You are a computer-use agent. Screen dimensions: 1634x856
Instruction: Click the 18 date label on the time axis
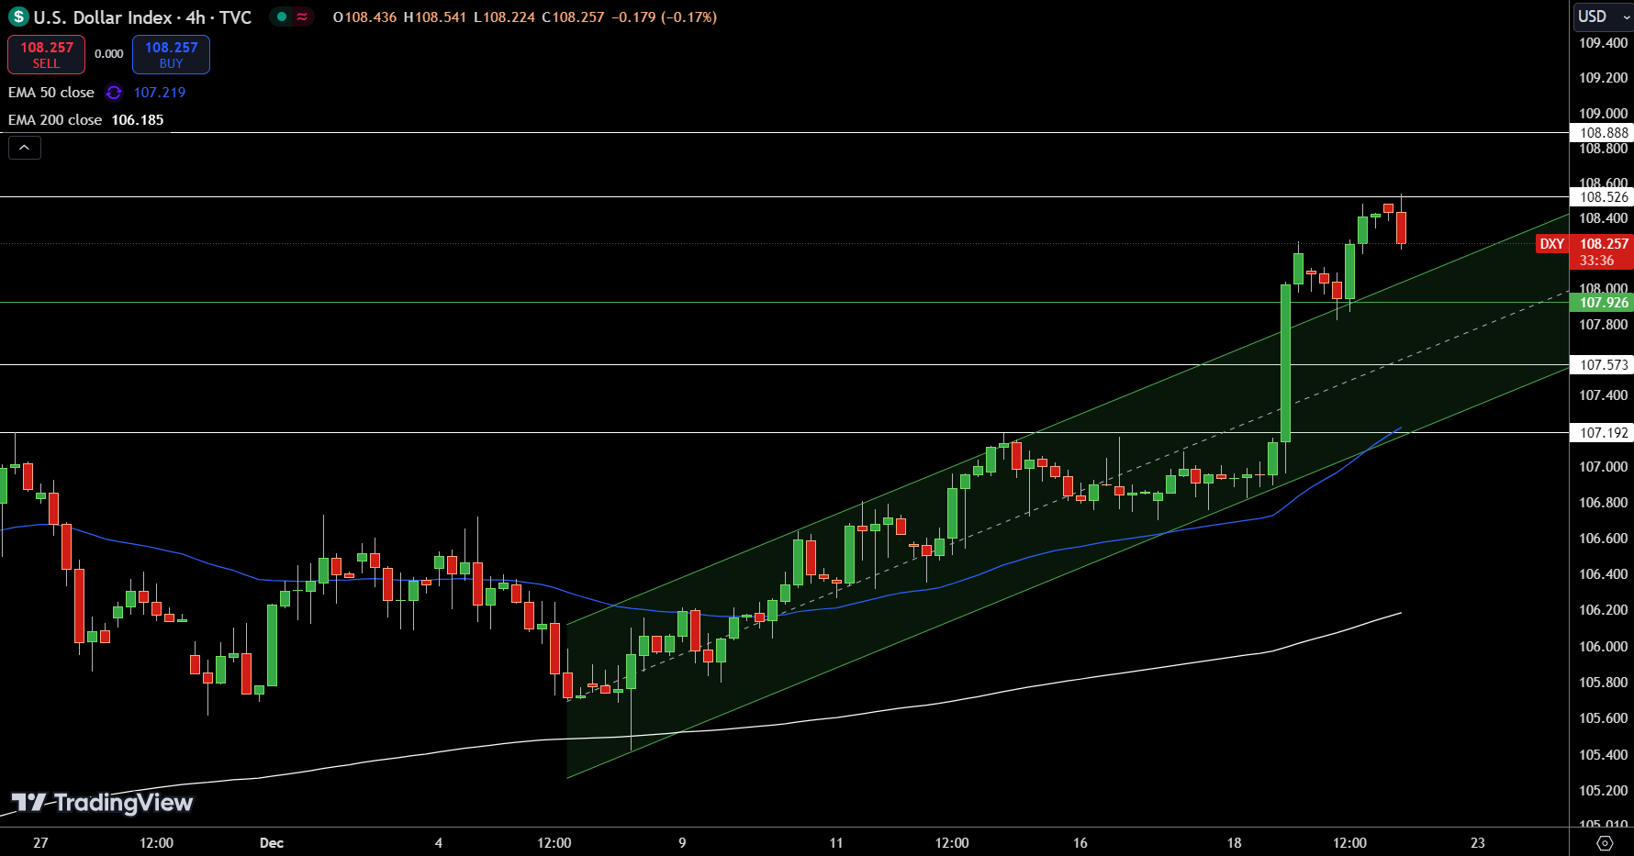1234,843
